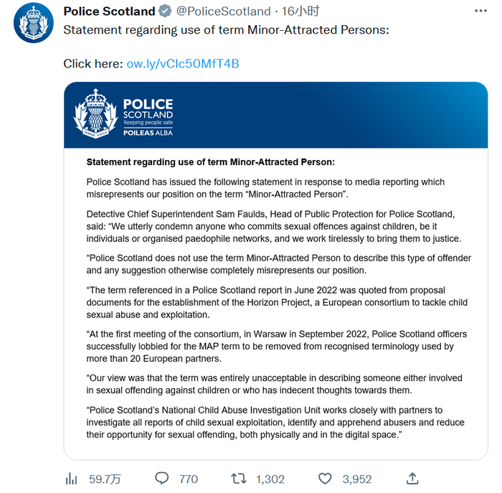Click the retweet arrows icon
The width and height of the screenshot is (502, 493).
click(x=239, y=478)
